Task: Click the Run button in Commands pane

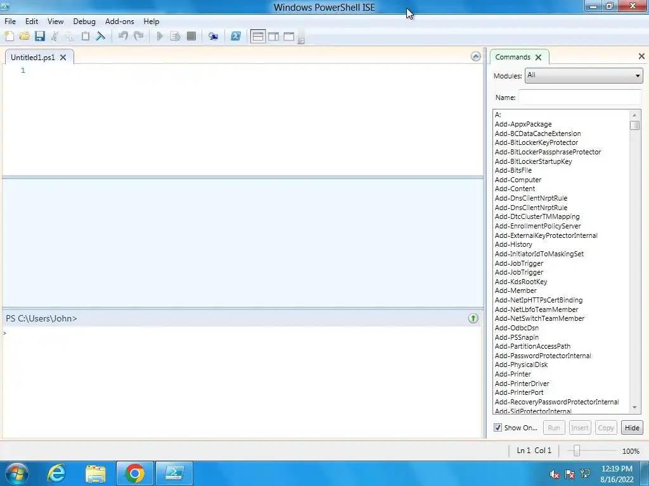Action: coord(554,428)
